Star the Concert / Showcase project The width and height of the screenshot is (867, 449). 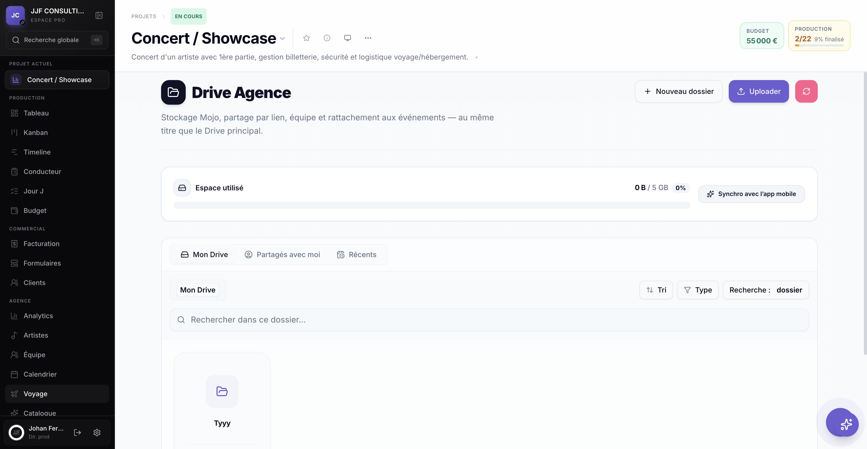coord(306,38)
